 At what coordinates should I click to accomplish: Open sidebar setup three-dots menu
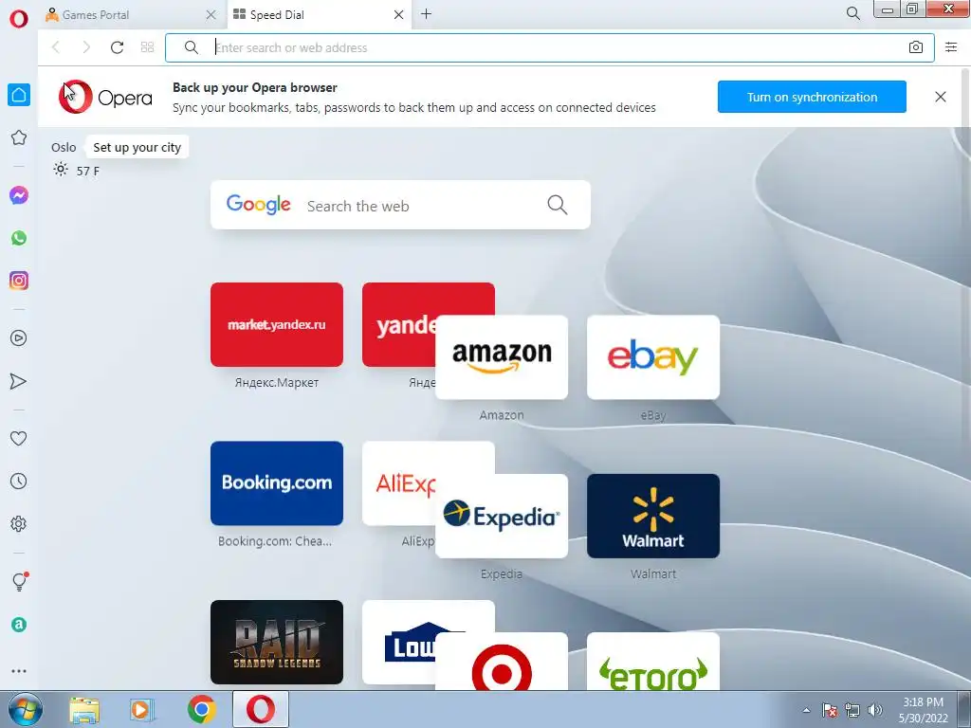19,671
